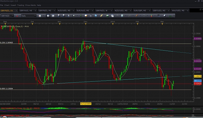Click the green figure icon in the toolbar
The image size is (203, 118).
[81, 16]
